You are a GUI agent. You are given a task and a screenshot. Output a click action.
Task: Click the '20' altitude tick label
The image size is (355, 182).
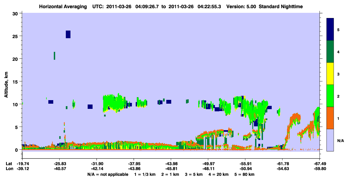click(16, 59)
